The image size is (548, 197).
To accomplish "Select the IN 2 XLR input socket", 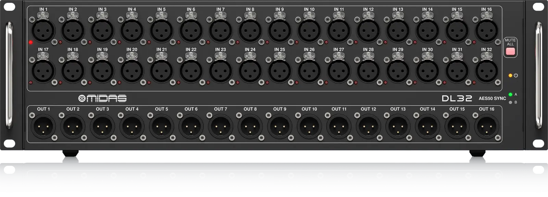I will tap(73, 30).
